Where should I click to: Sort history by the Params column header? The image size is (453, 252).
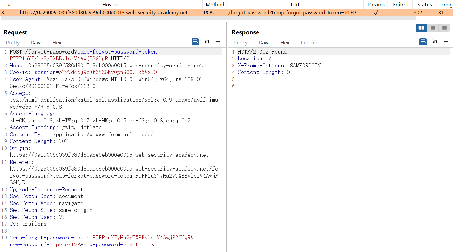click(376, 5)
